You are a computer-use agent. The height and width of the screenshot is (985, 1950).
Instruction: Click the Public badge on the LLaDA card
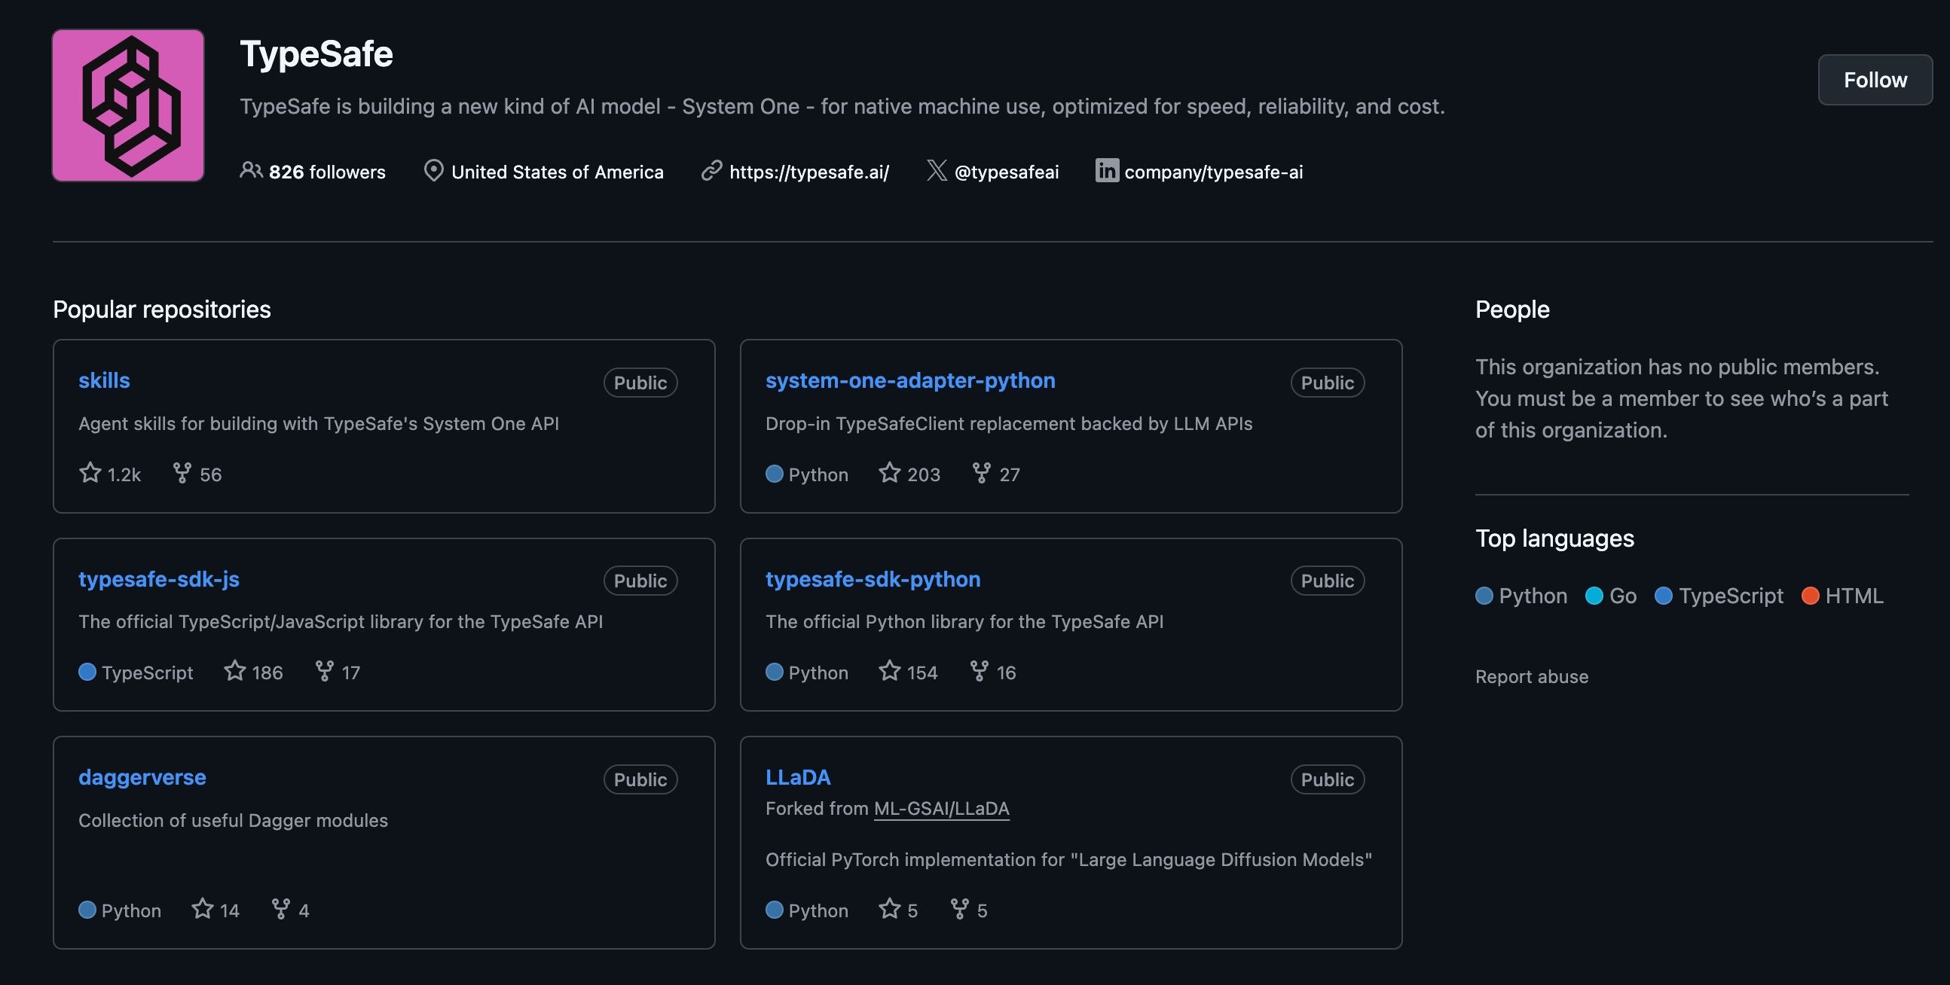pos(1327,779)
